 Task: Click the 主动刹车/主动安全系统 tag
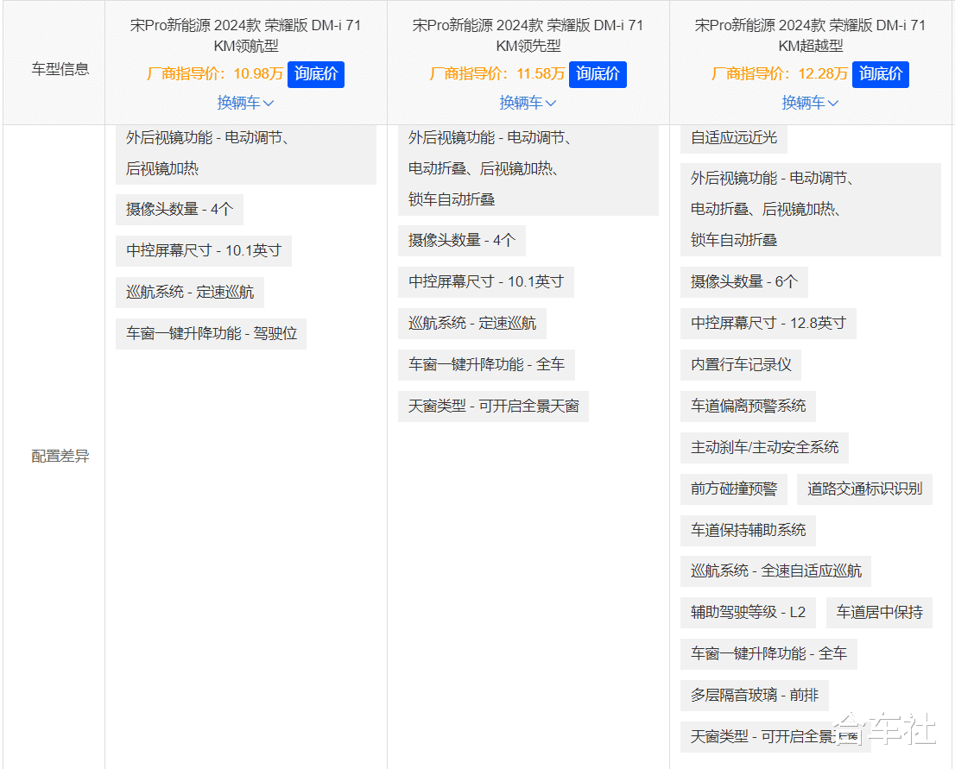coord(764,448)
